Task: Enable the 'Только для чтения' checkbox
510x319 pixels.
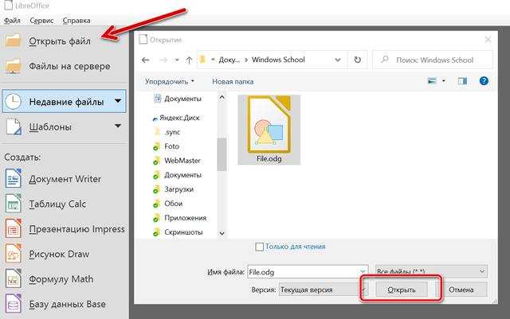Action: [x=259, y=247]
